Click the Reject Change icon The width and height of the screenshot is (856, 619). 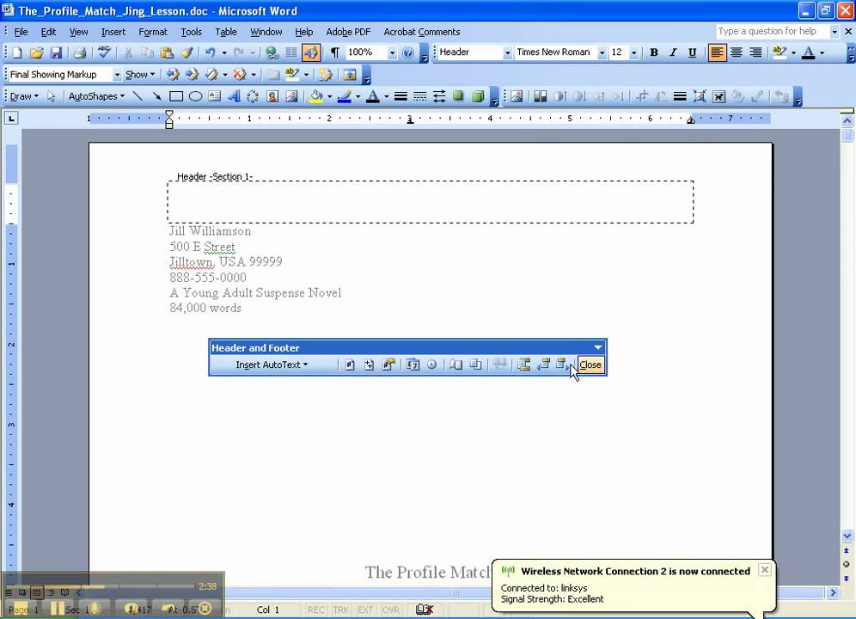click(x=239, y=74)
